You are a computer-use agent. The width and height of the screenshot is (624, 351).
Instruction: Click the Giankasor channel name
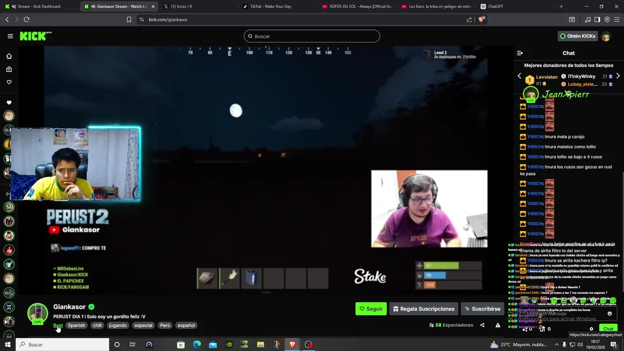69,307
